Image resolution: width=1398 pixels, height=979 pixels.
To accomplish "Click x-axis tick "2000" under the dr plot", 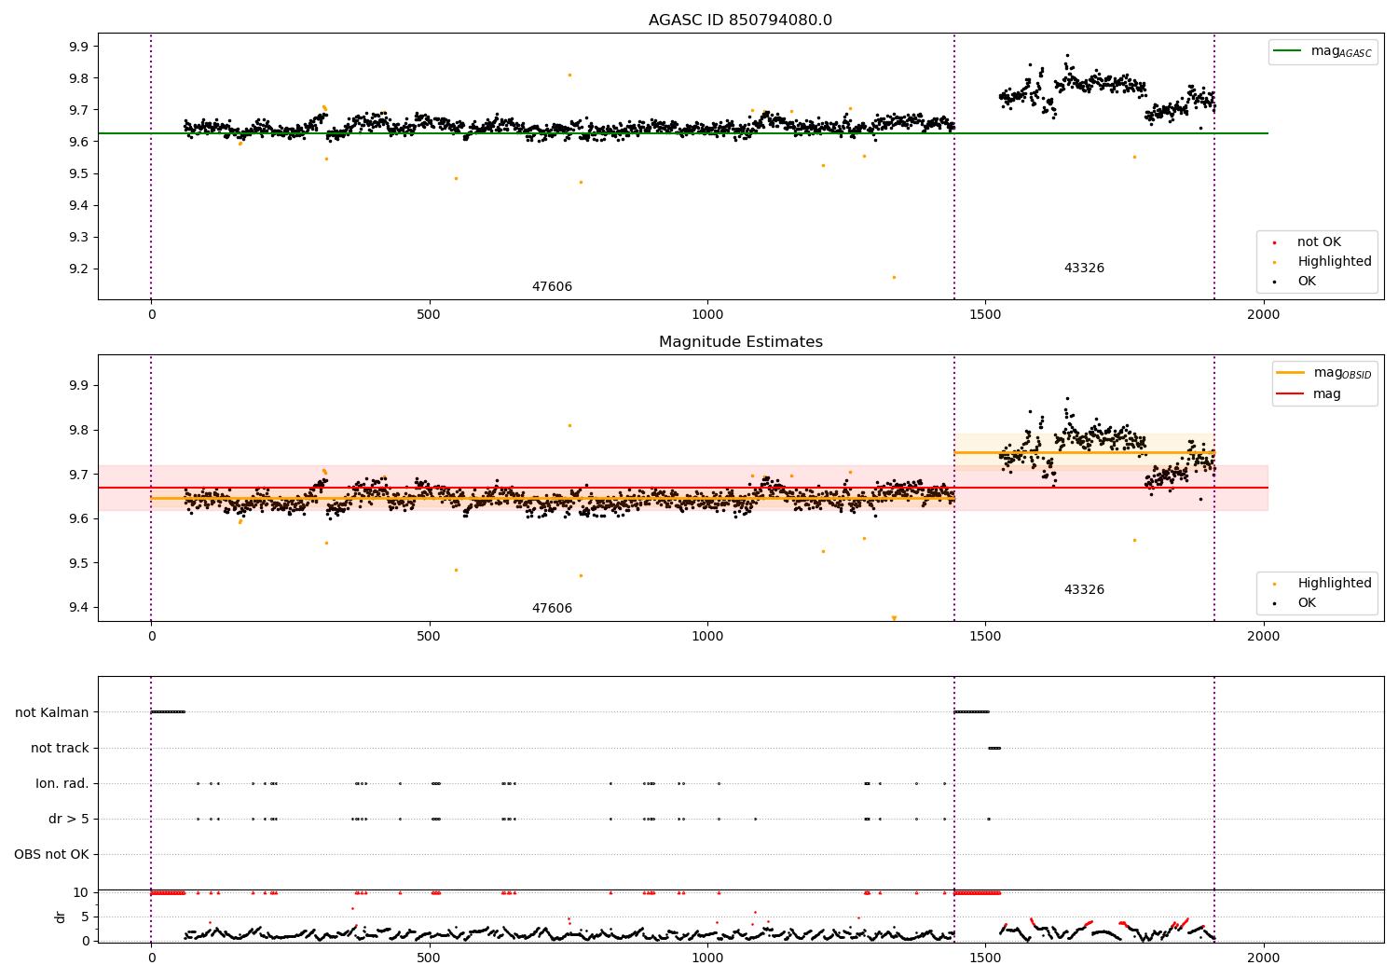I will pyautogui.click(x=1264, y=958).
